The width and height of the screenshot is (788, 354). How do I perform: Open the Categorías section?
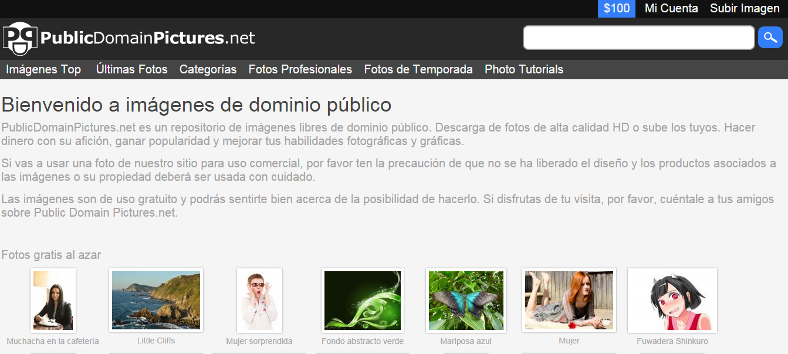pos(208,69)
